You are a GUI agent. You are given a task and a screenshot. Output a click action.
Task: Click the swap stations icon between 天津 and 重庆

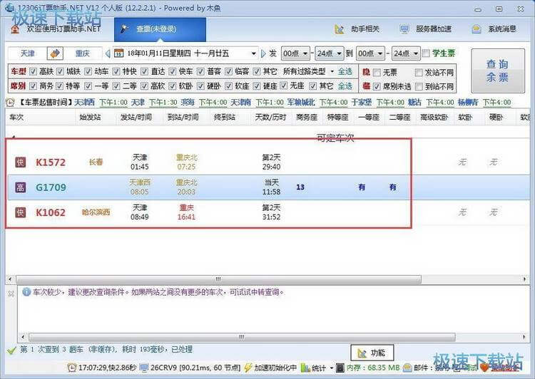(51, 53)
